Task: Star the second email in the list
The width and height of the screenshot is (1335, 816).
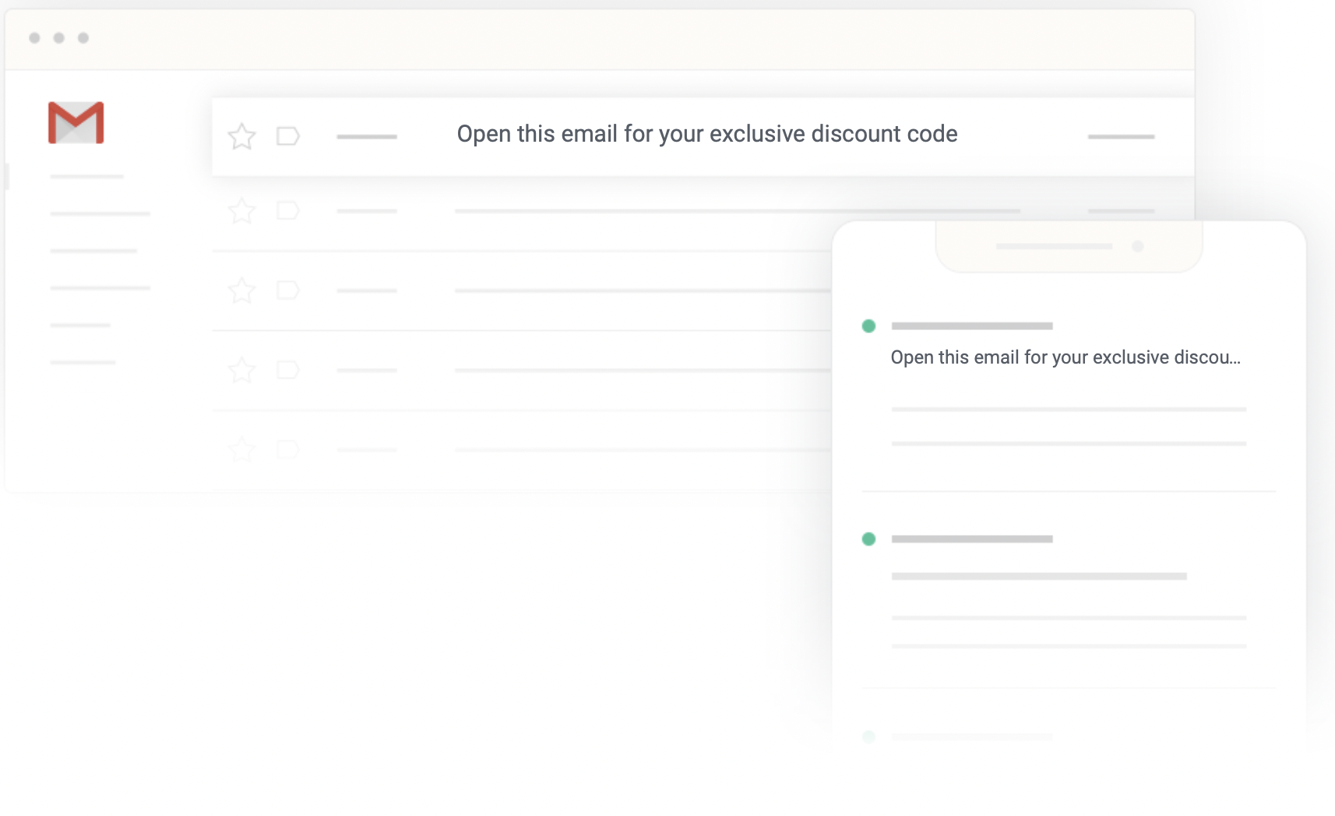Action: [x=242, y=211]
